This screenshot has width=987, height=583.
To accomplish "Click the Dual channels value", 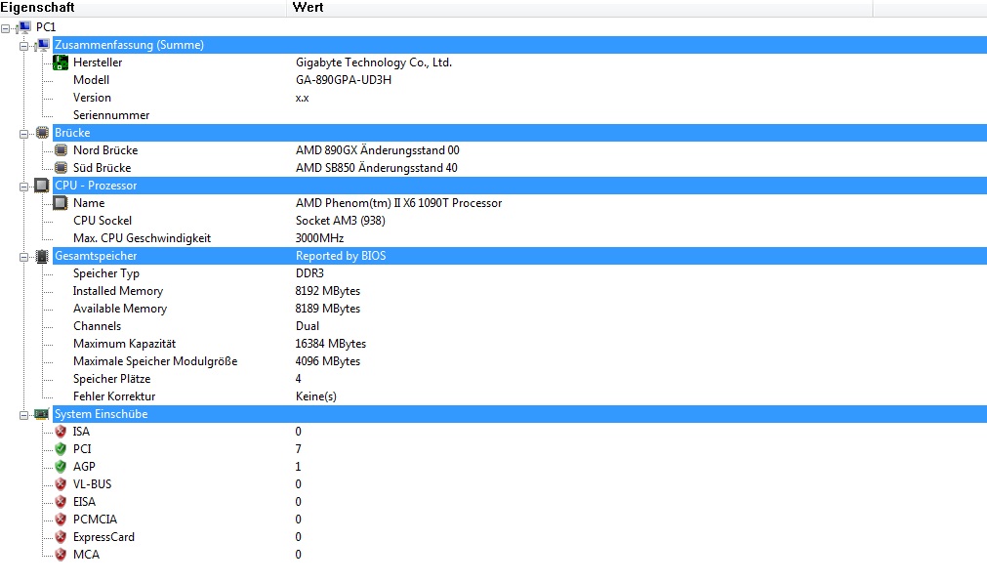I will (308, 326).
